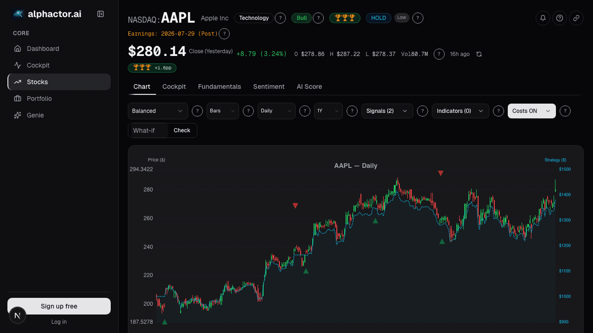Image resolution: width=593 pixels, height=333 pixels.
Task: Click the trophies +1.6pp badge
Action: click(152, 68)
